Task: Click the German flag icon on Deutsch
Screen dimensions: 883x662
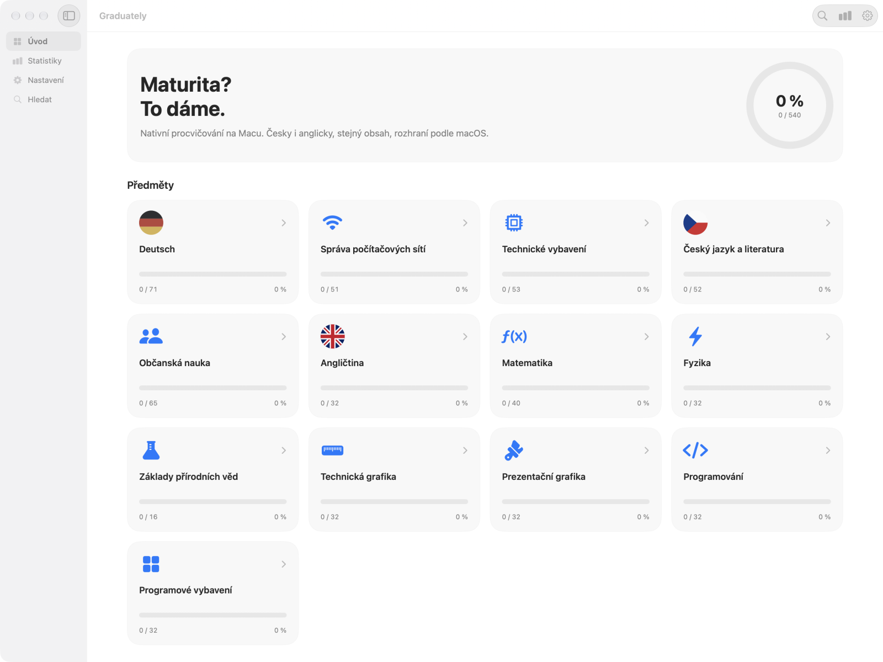Action: tap(151, 223)
